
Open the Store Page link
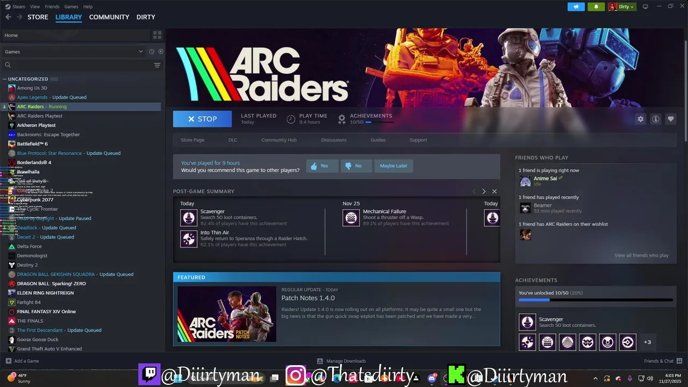[192, 140]
